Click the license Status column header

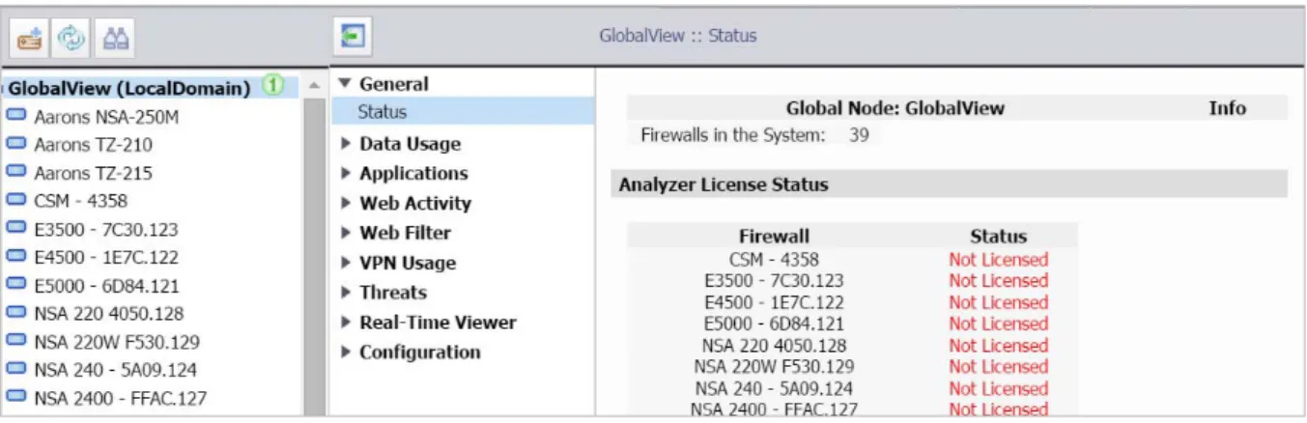click(998, 236)
